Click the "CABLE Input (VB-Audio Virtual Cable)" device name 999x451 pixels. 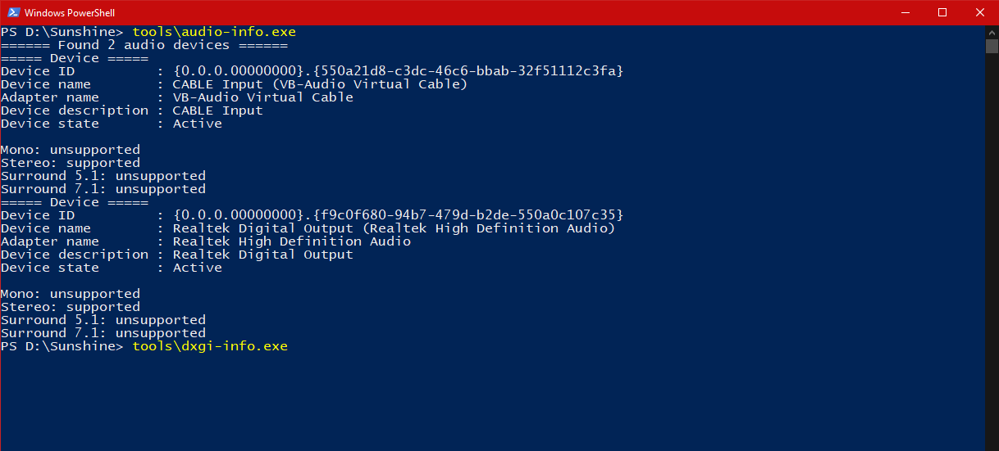pos(319,84)
